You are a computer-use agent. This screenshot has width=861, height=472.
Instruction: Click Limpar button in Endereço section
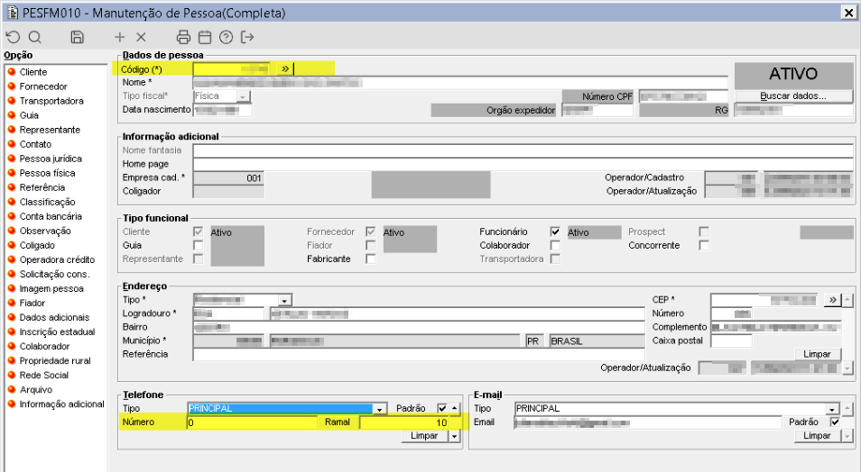click(x=817, y=354)
